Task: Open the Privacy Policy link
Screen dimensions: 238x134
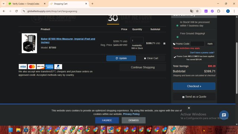Action: tap(131, 114)
